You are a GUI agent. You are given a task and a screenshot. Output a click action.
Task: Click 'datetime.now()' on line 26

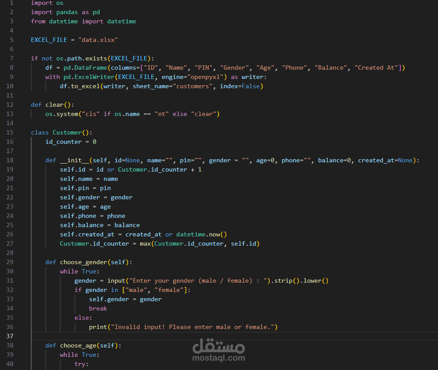click(x=201, y=234)
